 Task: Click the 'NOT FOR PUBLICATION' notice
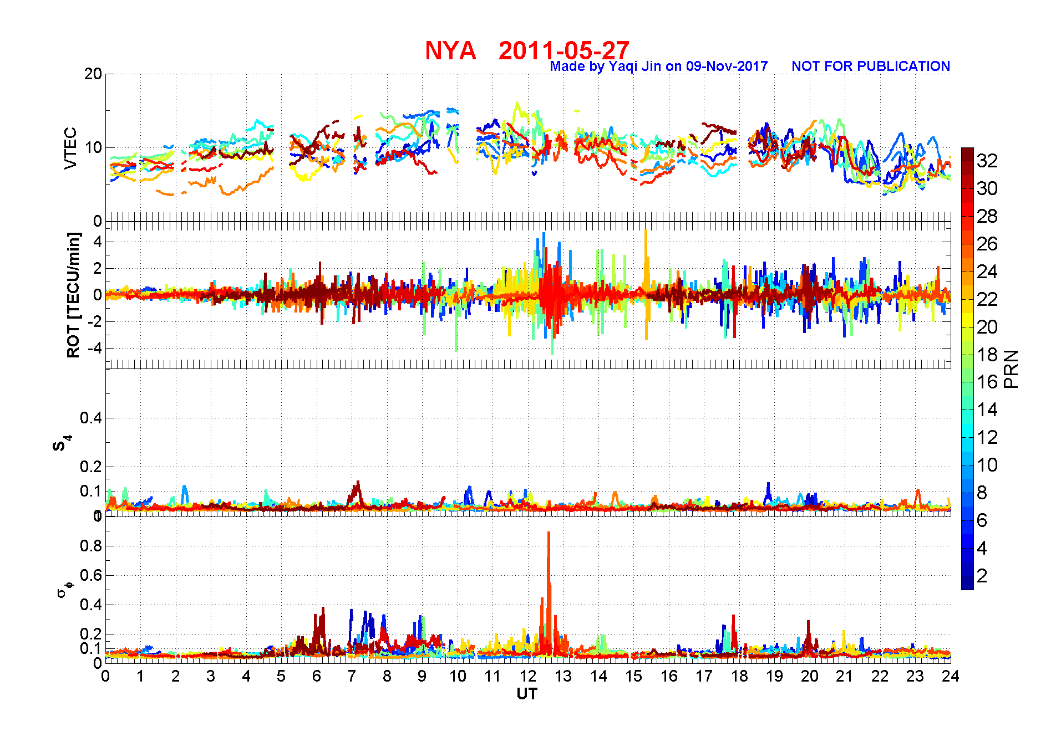click(x=871, y=66)
